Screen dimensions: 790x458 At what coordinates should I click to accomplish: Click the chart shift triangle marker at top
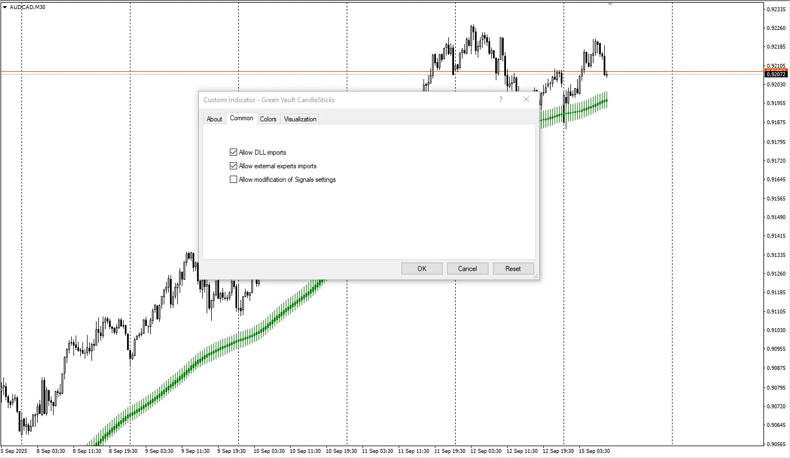click(610, 4)
